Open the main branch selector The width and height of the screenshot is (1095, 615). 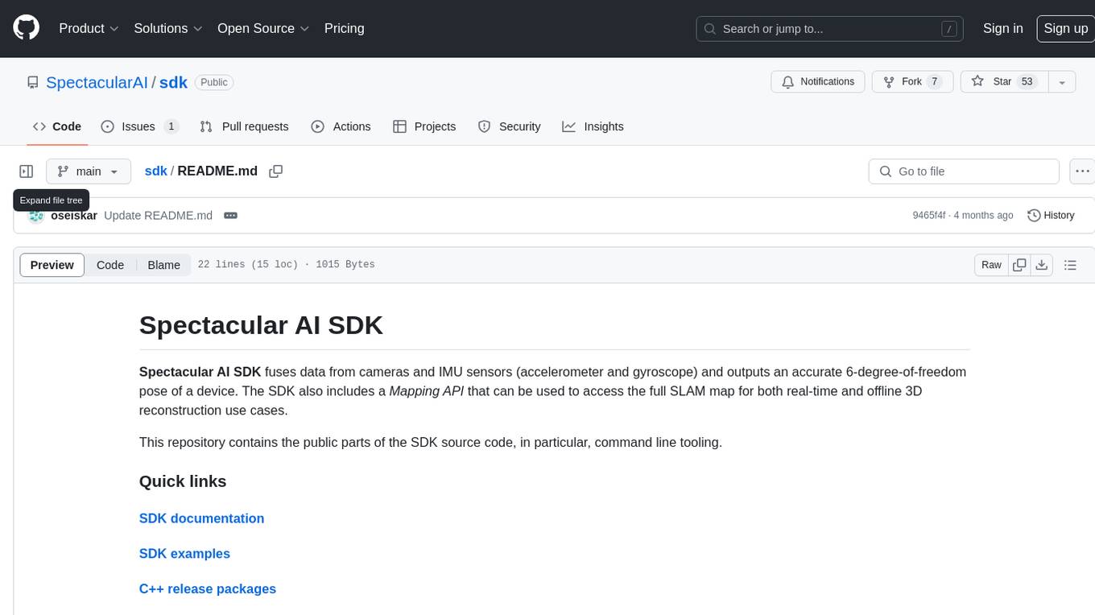click(x=89, y=171)
